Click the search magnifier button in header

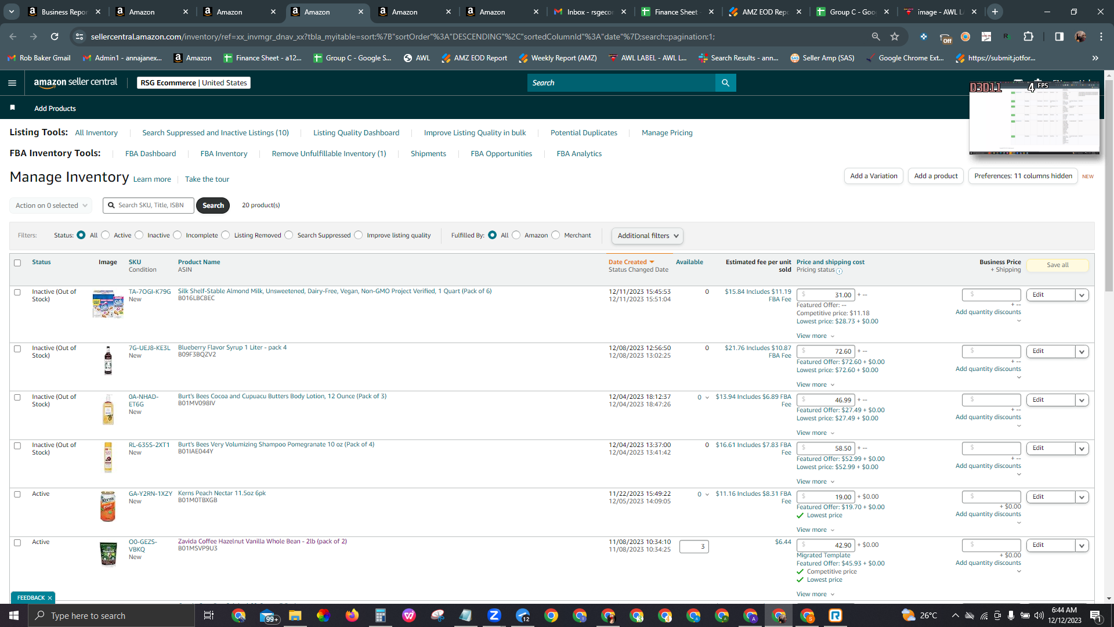[725, 83]
